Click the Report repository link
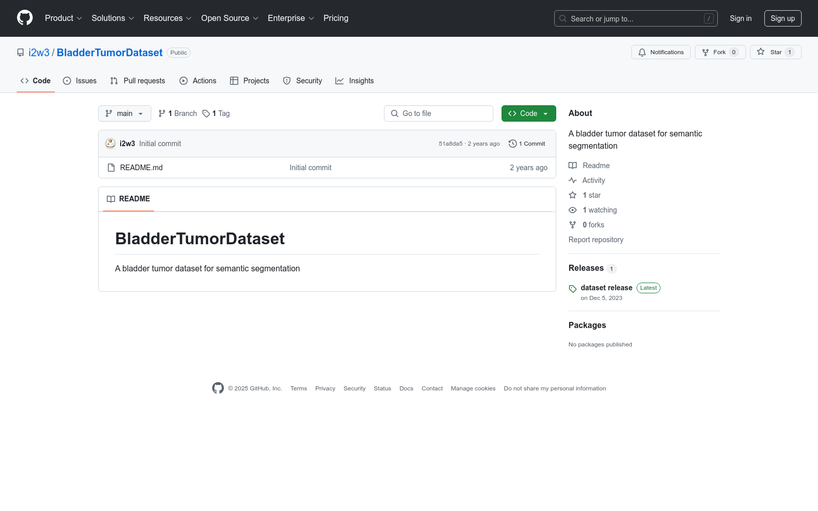Screen dimensions: 818x511 click(596, 240)
